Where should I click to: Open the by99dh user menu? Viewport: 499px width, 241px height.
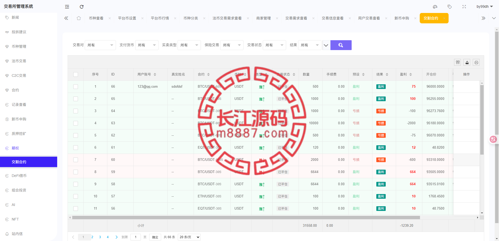click(484, 7)
